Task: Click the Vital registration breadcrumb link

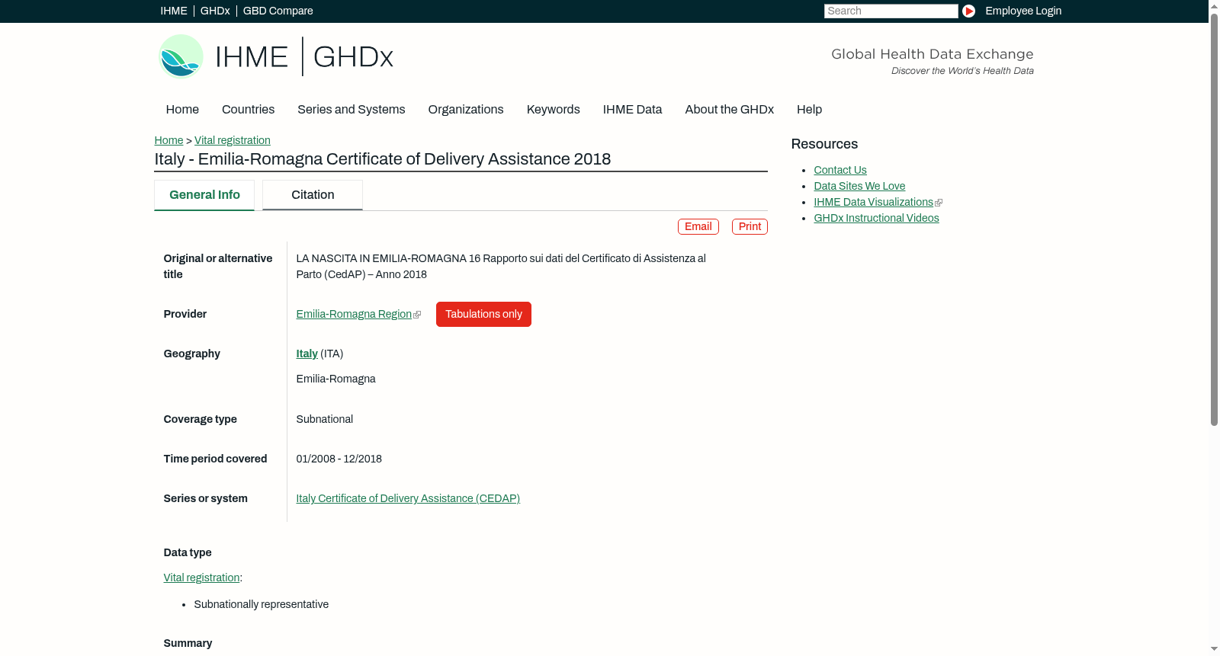Action: [233, 140]
